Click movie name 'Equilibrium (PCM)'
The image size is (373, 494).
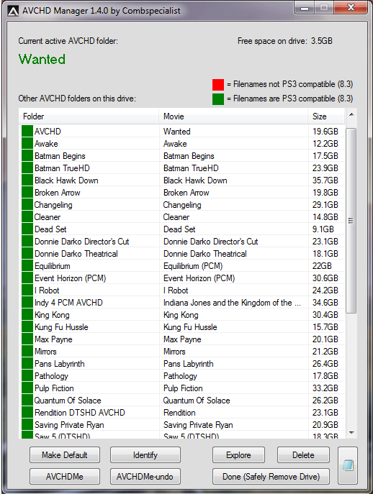[x=193, y=266]
